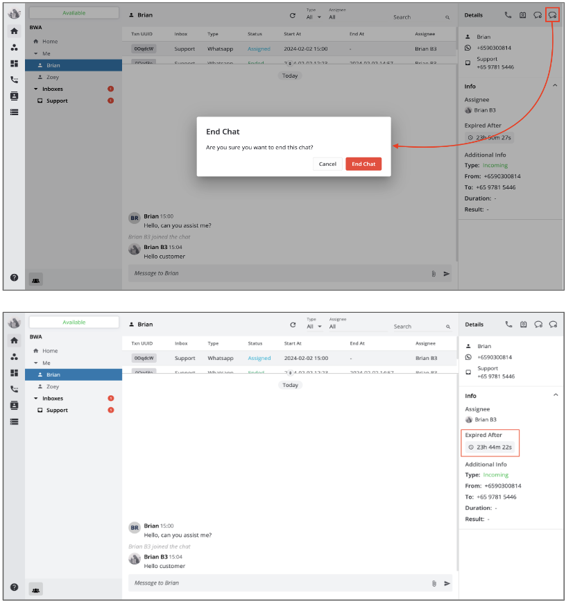Image resolution: width=566 pixels, height=602 pixels.
Task: Open the team icon in the upper screenshot's left rail
Action: pyautogui.click(x=14, y=47)
